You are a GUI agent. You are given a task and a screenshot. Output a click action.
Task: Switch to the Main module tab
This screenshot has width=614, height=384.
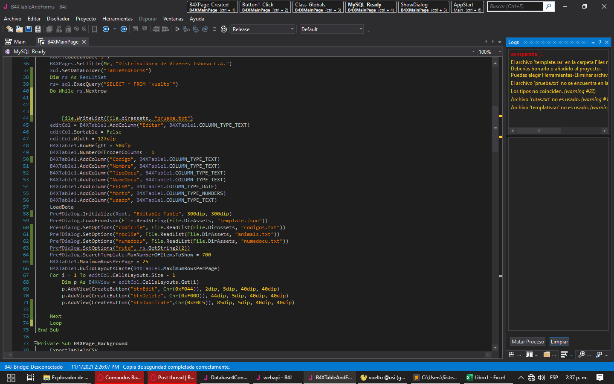(x=15, y=42)
